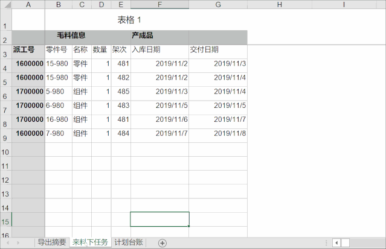Select column D header
This screenshot has height=249, width=386.
pos(101,4)
